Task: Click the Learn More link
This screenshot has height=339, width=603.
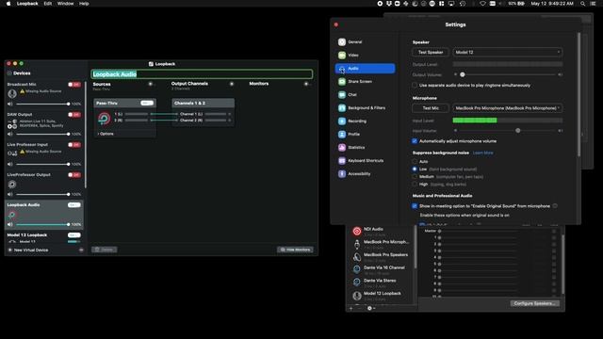Action: 482,153
